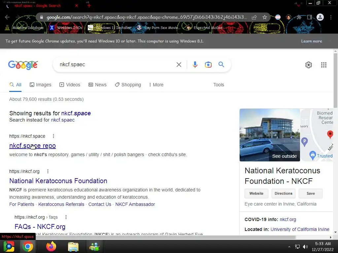Open the volume control in system tray
Image resolution: width=338 pixels, height=253 pixels.
pyautogui.click(x=305, y=246)
